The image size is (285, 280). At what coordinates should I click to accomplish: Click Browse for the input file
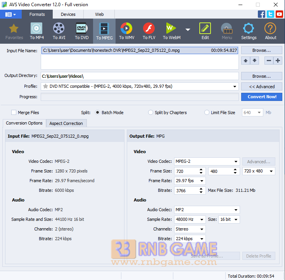262,50
